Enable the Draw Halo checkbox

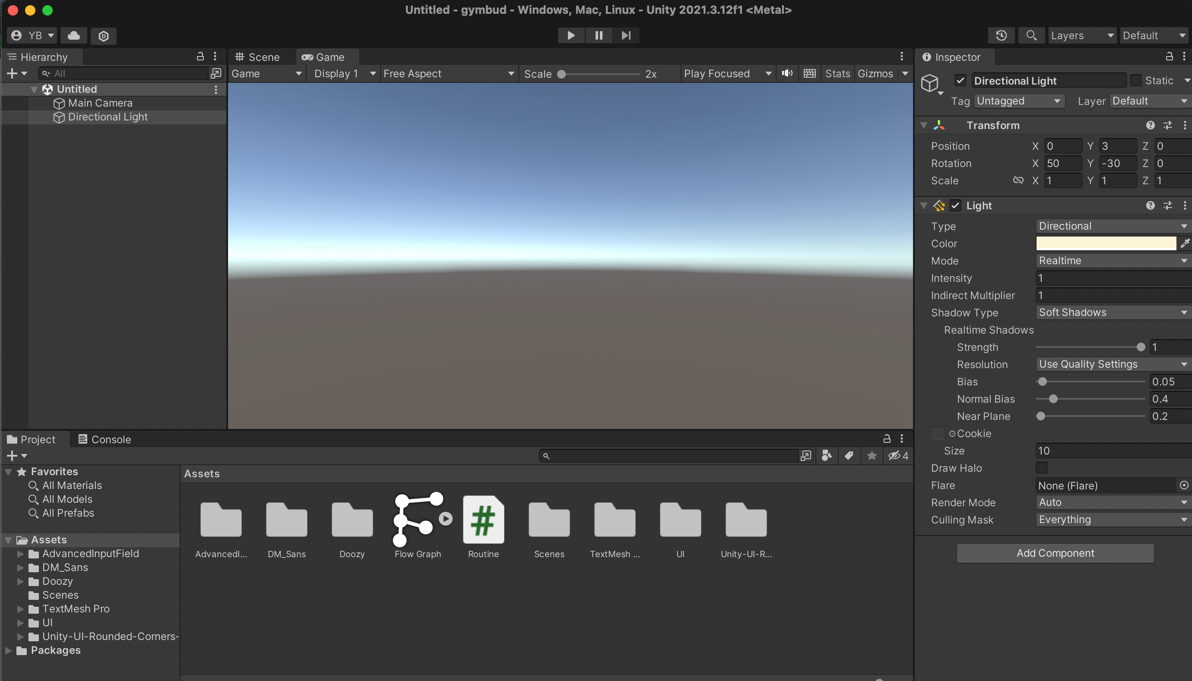(1041, 468)
